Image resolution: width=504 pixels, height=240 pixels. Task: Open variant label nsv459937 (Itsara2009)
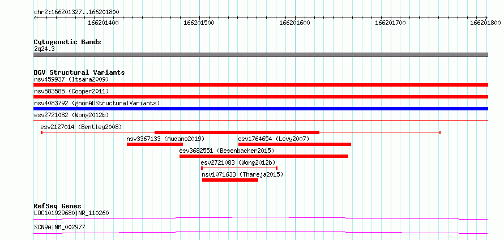click(71, 79)
